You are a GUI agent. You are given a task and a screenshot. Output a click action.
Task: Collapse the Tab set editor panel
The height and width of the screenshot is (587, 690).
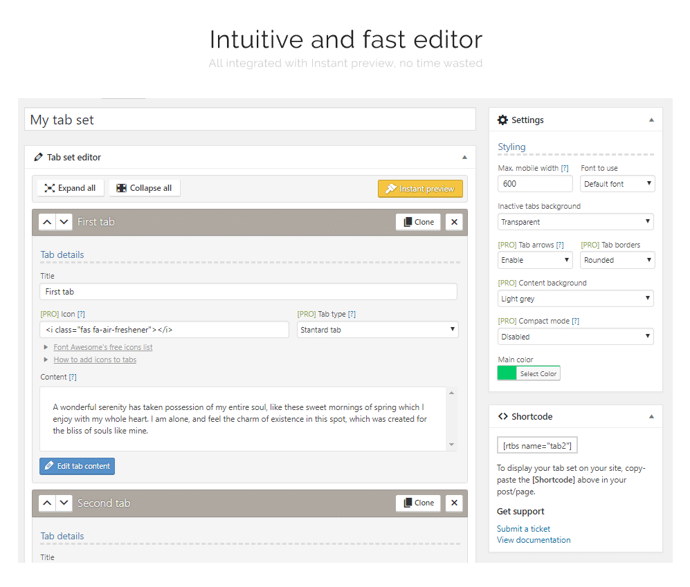click(464, 158)
